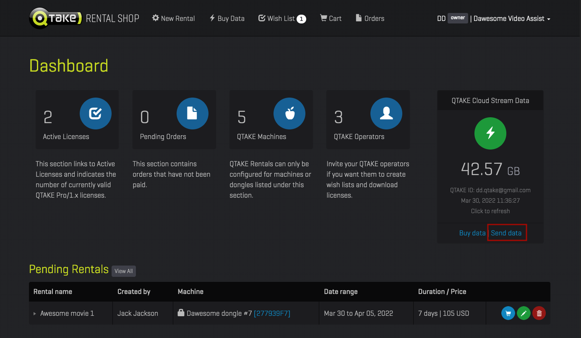Click the green lightning Cloud Stream icon
The image size is (581, 338).
(x=490, y=133)
